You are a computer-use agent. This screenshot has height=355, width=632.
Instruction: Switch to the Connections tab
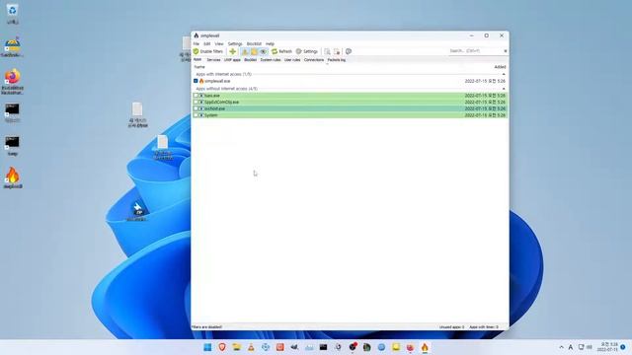coord(314,60)
